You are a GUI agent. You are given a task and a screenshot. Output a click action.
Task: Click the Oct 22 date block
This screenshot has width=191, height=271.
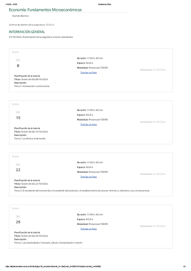(18, 167)
